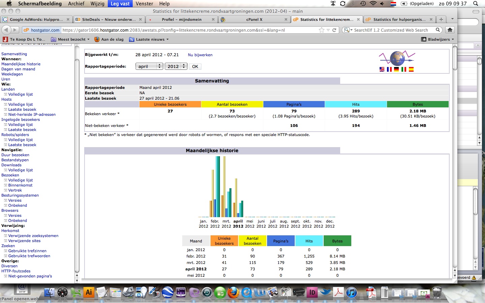Screen dimensions: 485x303
Task: Click the OK button for report period
Action: [195, 66]
